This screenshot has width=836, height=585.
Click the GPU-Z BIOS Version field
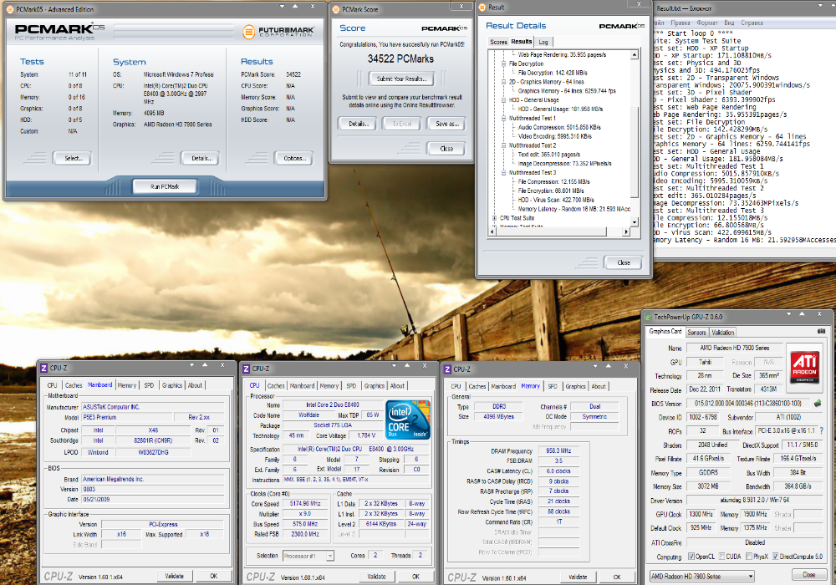pyautogui.click(x=748, y=404)
